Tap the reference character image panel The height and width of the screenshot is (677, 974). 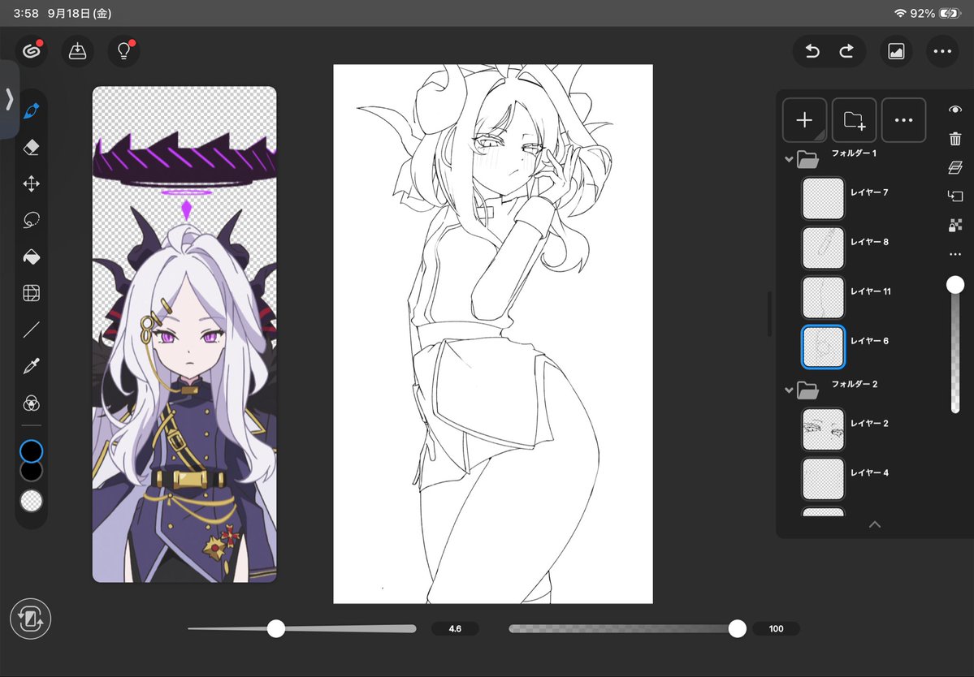click(184, 334)
